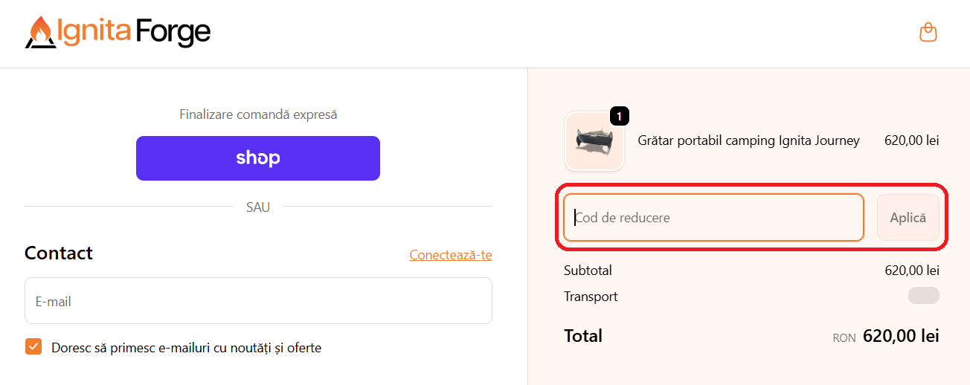Click the SAU divider text
This screenshot has height=385, width=970.
(258, 207)
